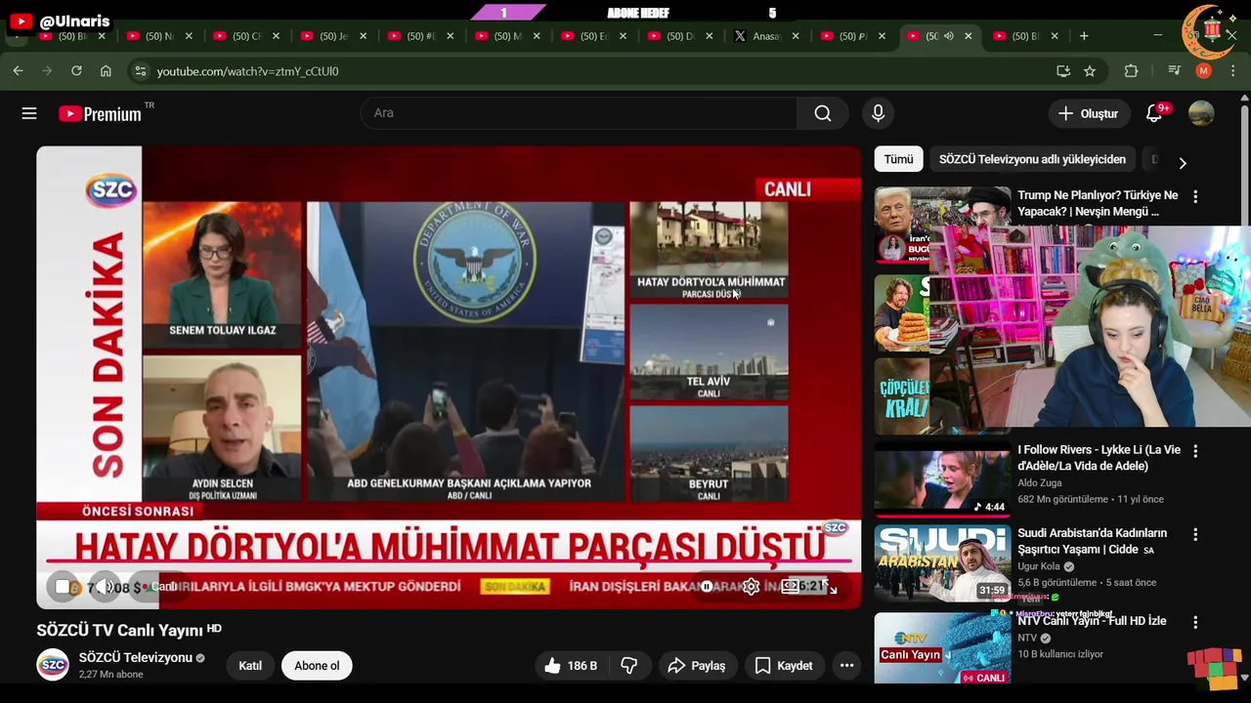Click the Katıl join button
The width and height of the screenshot is (1251, 703).
250,666
